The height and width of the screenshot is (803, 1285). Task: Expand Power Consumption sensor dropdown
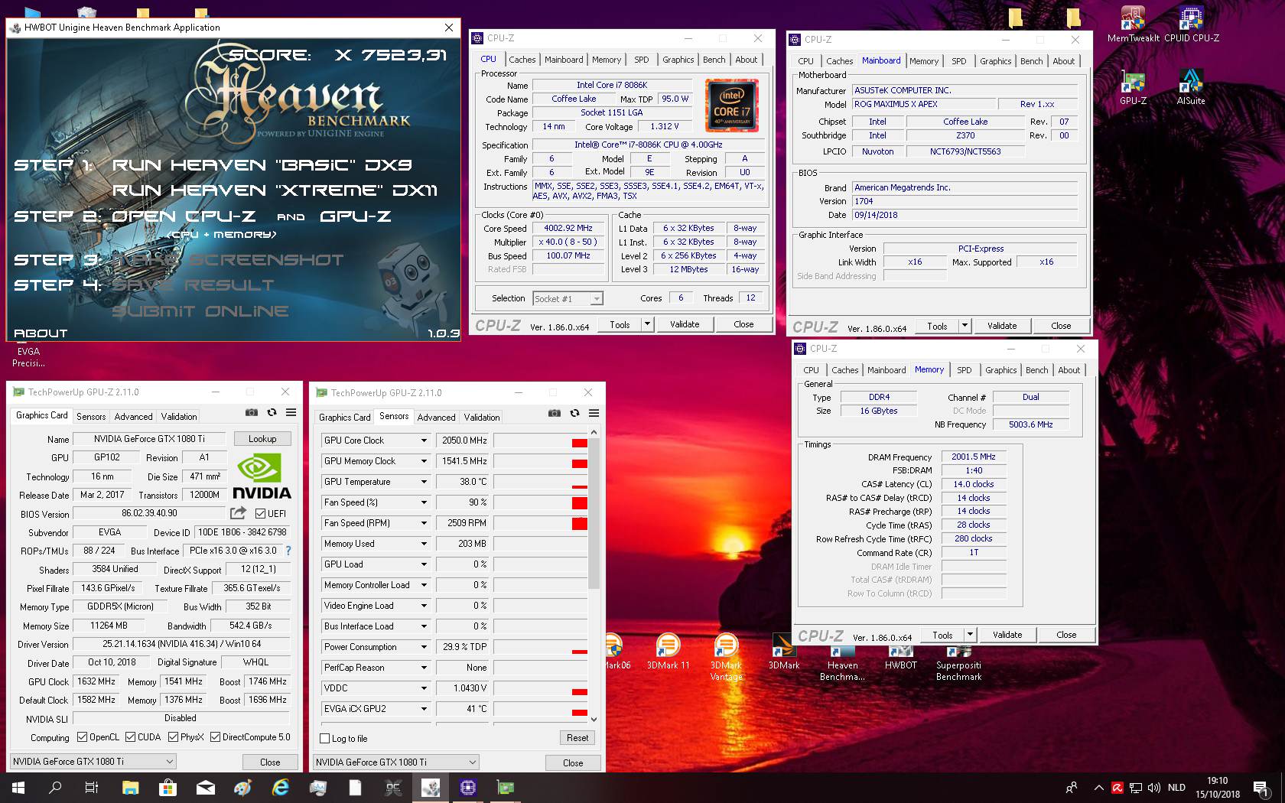(424, 647)
